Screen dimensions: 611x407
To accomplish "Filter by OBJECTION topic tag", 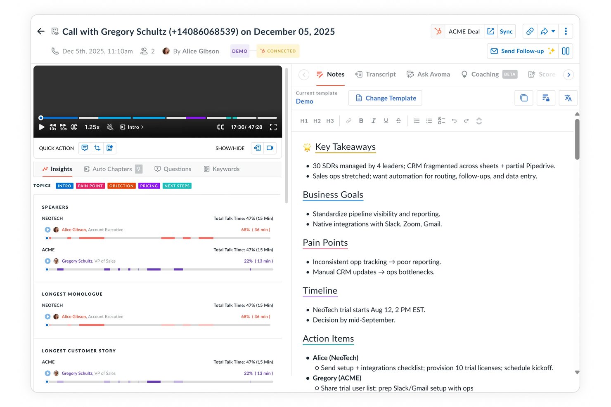I will click(x=121, y=186).
